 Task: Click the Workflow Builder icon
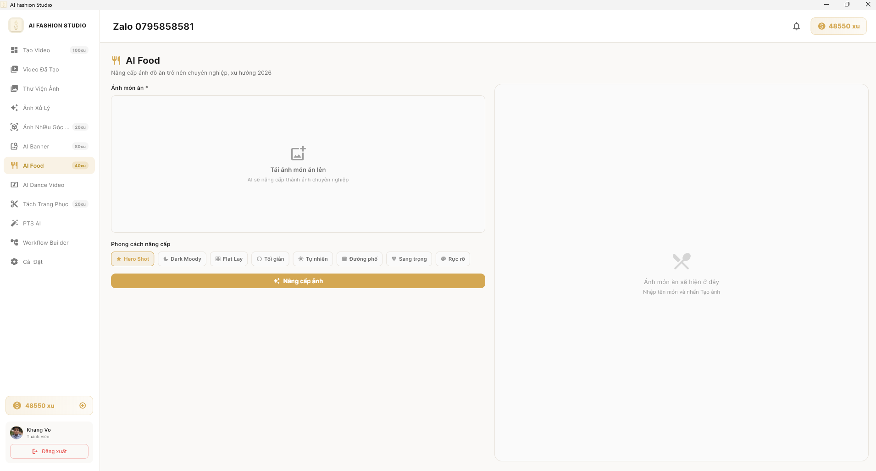(14, 243)
